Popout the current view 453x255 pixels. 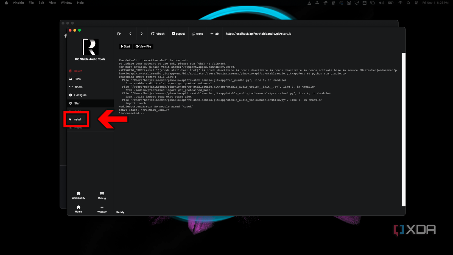[178, 34]
